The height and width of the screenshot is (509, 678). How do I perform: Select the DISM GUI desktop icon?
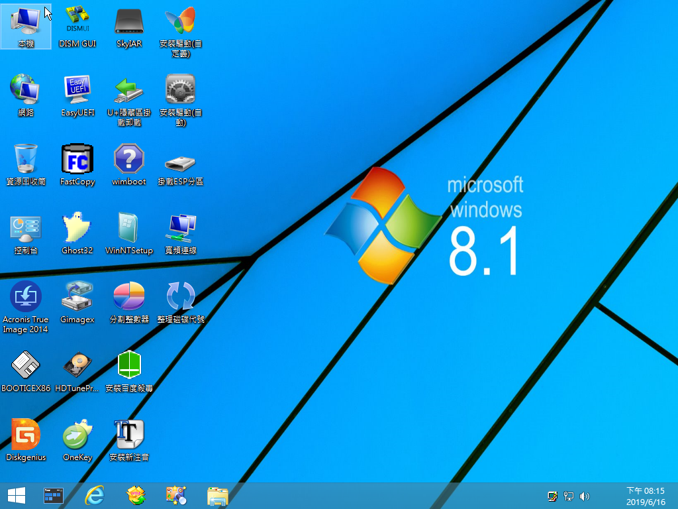(x=77, y=27)
